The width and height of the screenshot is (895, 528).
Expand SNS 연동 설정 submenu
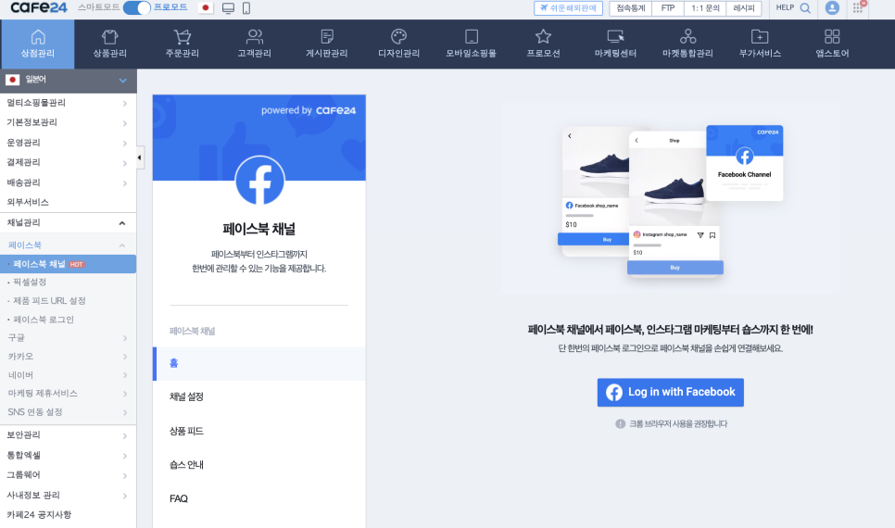click(x=69, y=412)
